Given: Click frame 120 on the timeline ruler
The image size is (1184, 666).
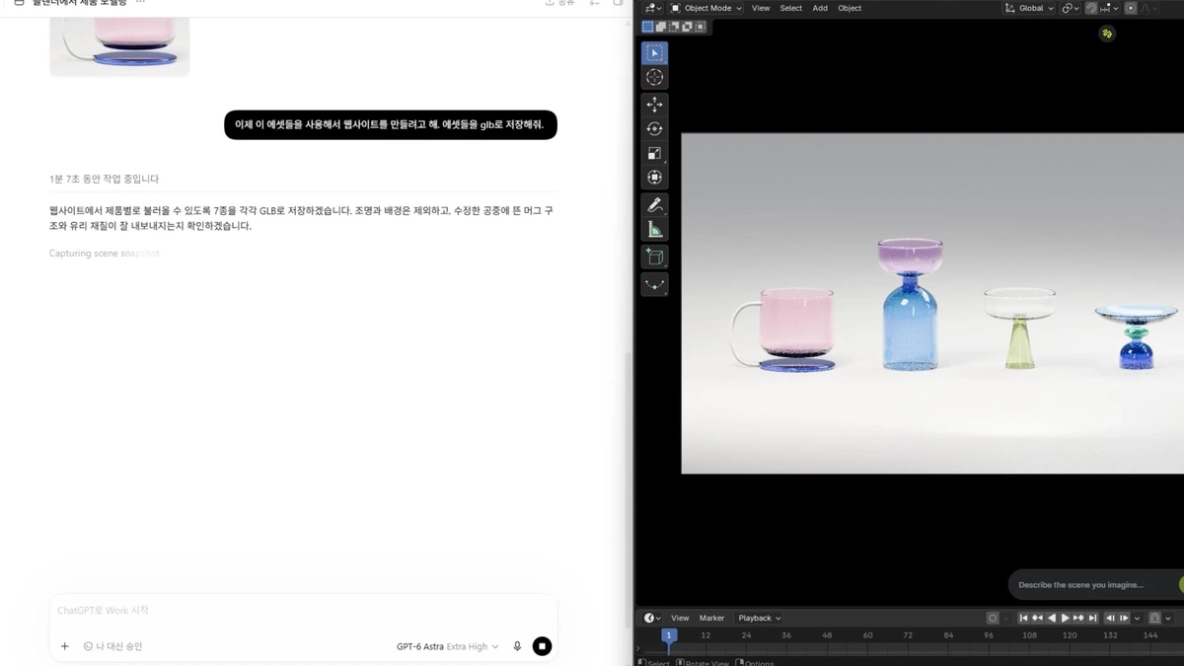Looking at the screenshot, I should (1070, 635).
